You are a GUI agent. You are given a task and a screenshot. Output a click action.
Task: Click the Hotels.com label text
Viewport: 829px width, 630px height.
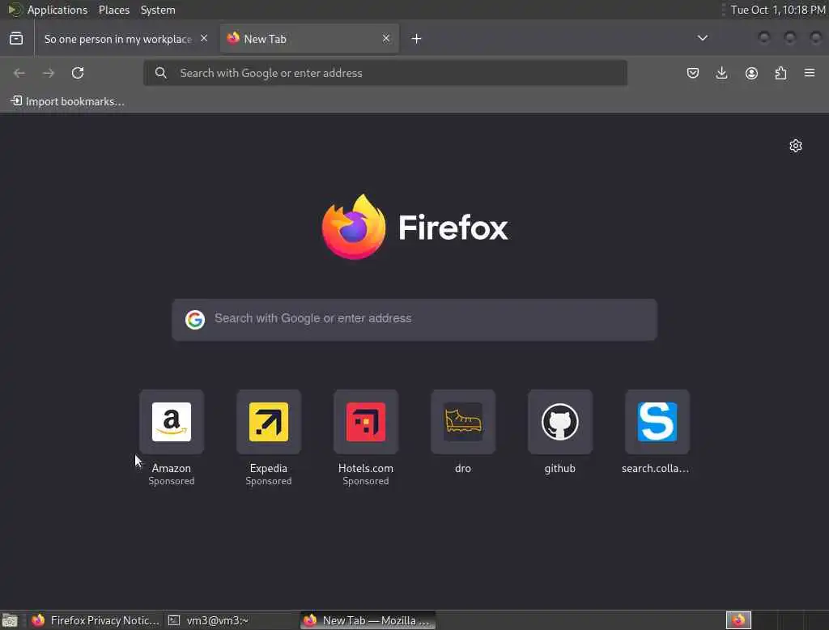366,468
